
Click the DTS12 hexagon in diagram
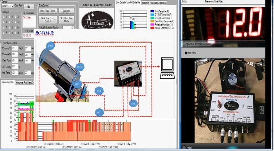(x=50, y=46)
